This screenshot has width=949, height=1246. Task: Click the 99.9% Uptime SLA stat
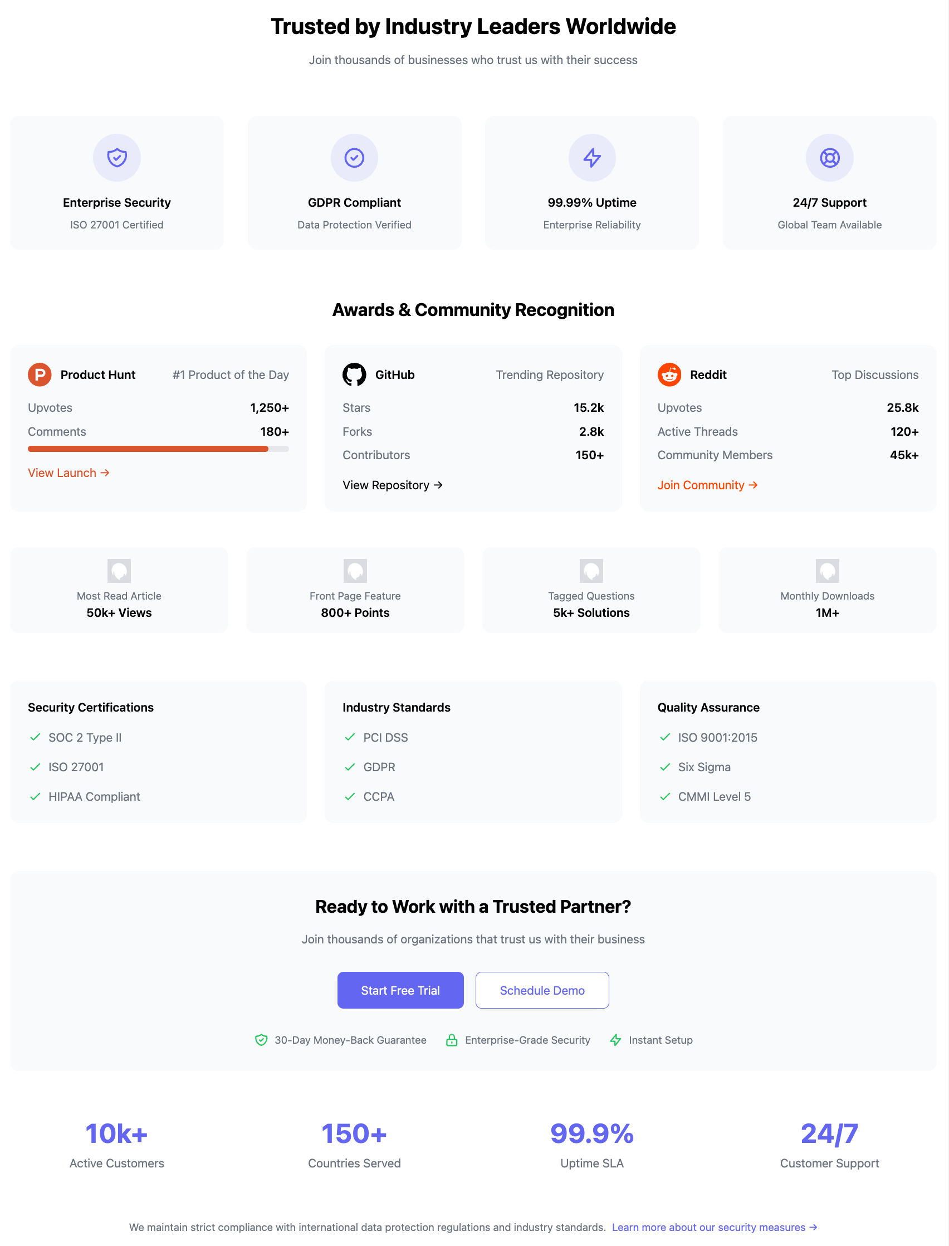point(592,1133)
